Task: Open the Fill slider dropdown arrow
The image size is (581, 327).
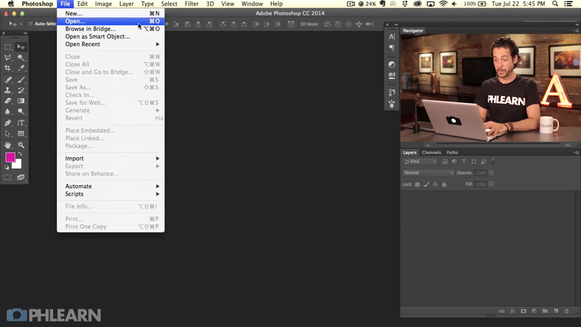Action: pyautogui.click(x=491, y=184)
